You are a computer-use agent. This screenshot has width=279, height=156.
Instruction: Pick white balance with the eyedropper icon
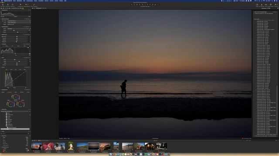pyautogui.click(x=30, y=29)
